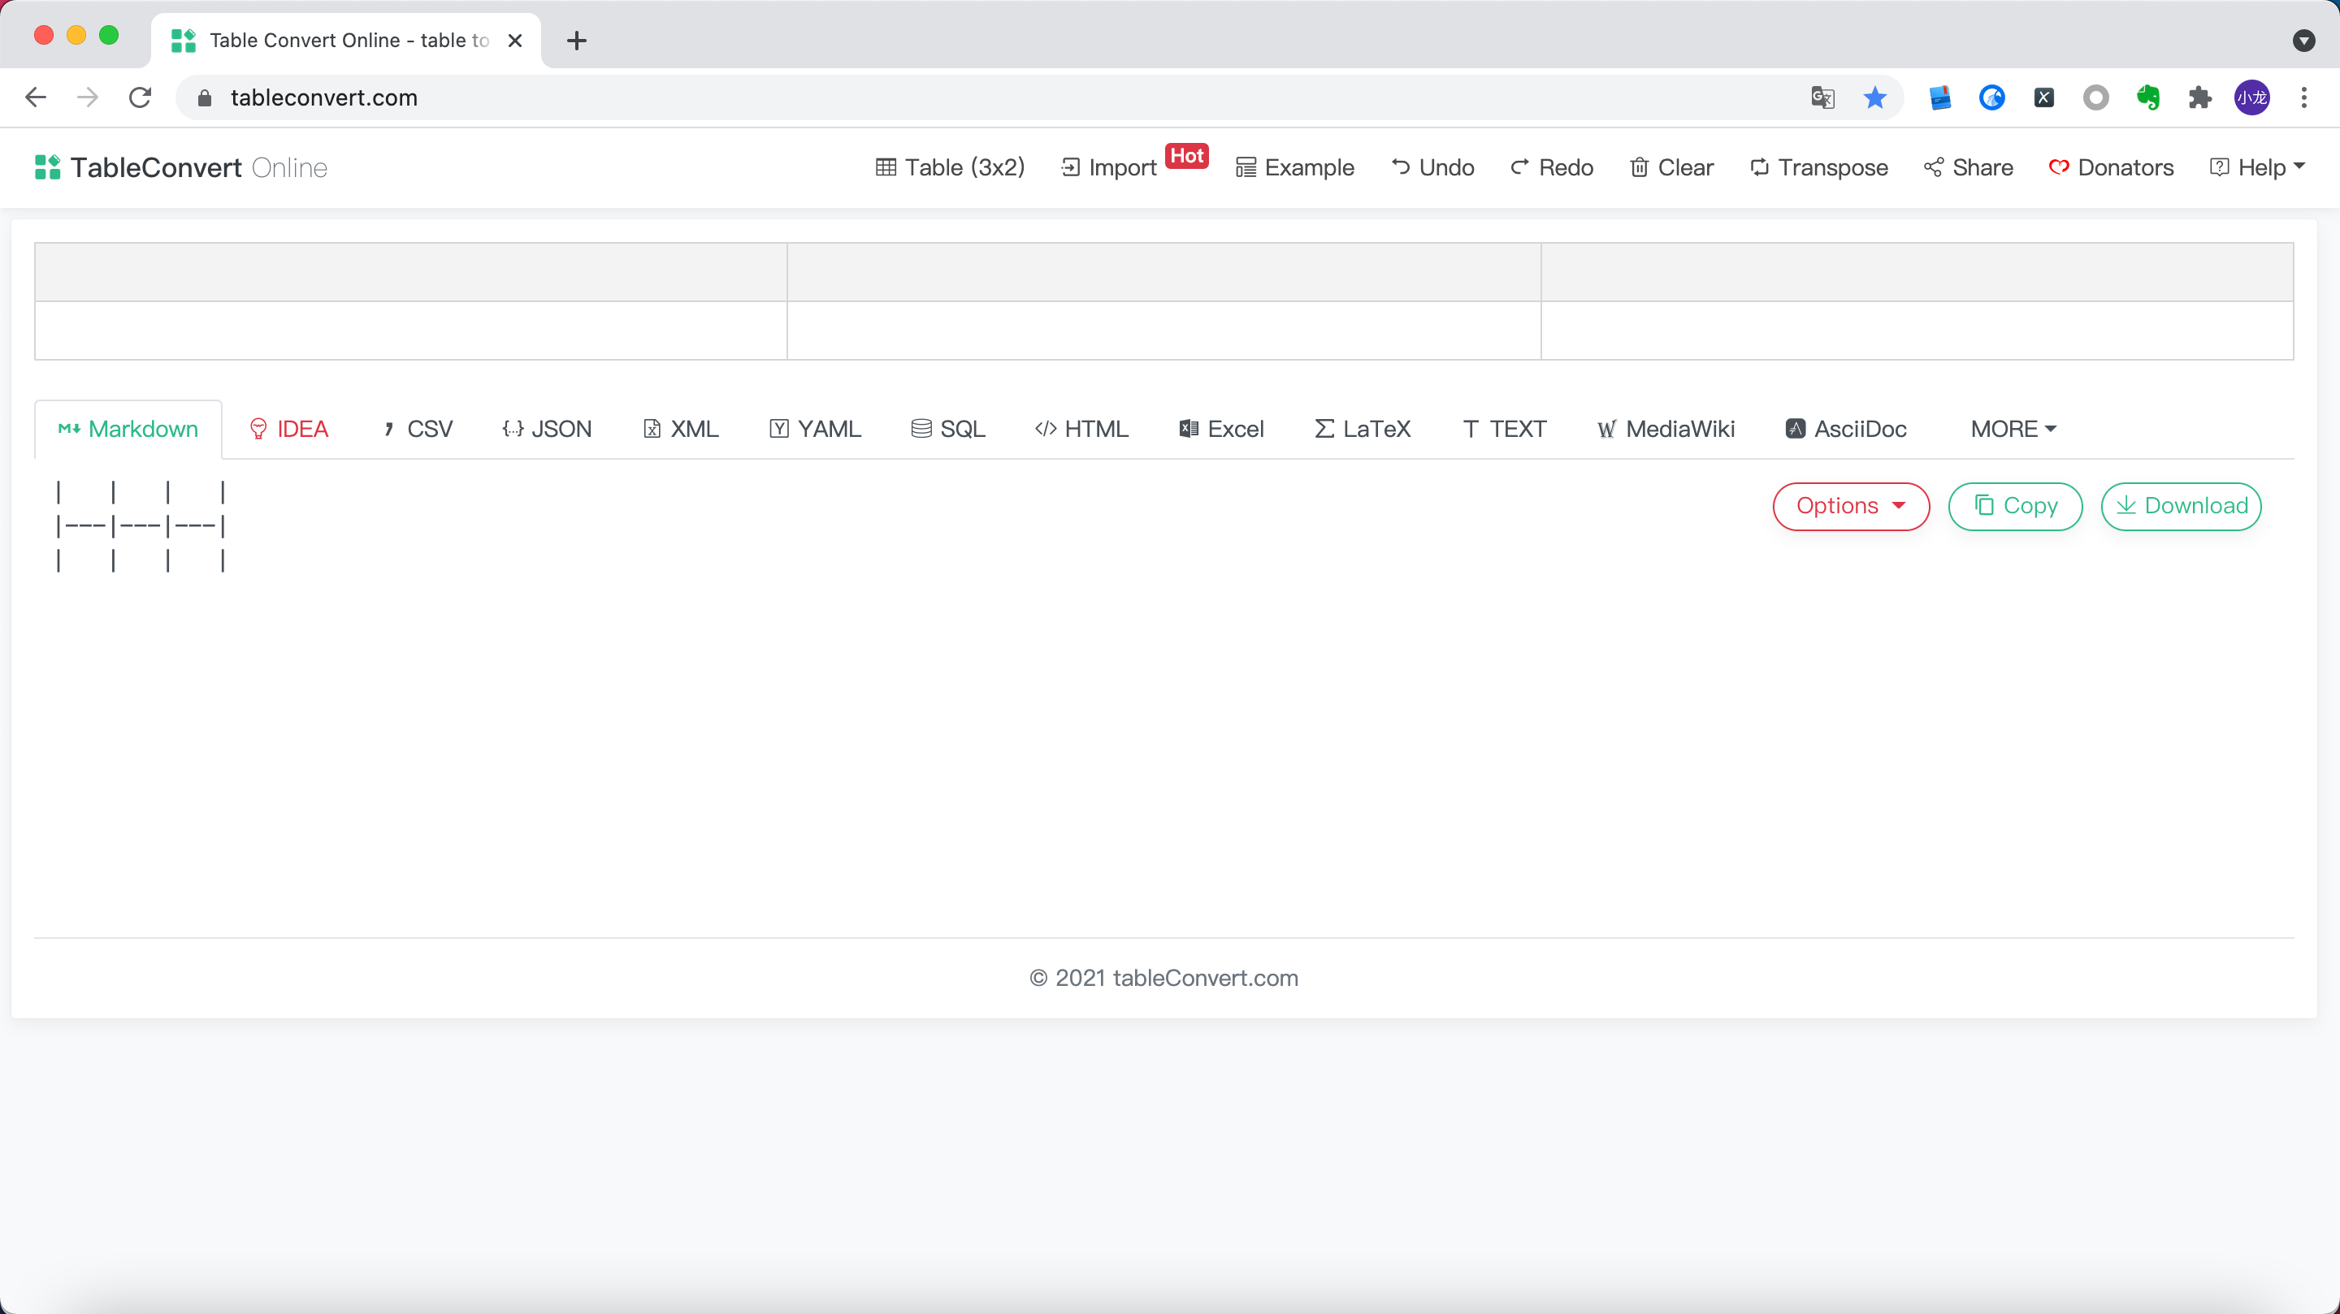Click the translate page icon in address bar
Screen dimensions: 2340x1314
(x=1822, y=97)
